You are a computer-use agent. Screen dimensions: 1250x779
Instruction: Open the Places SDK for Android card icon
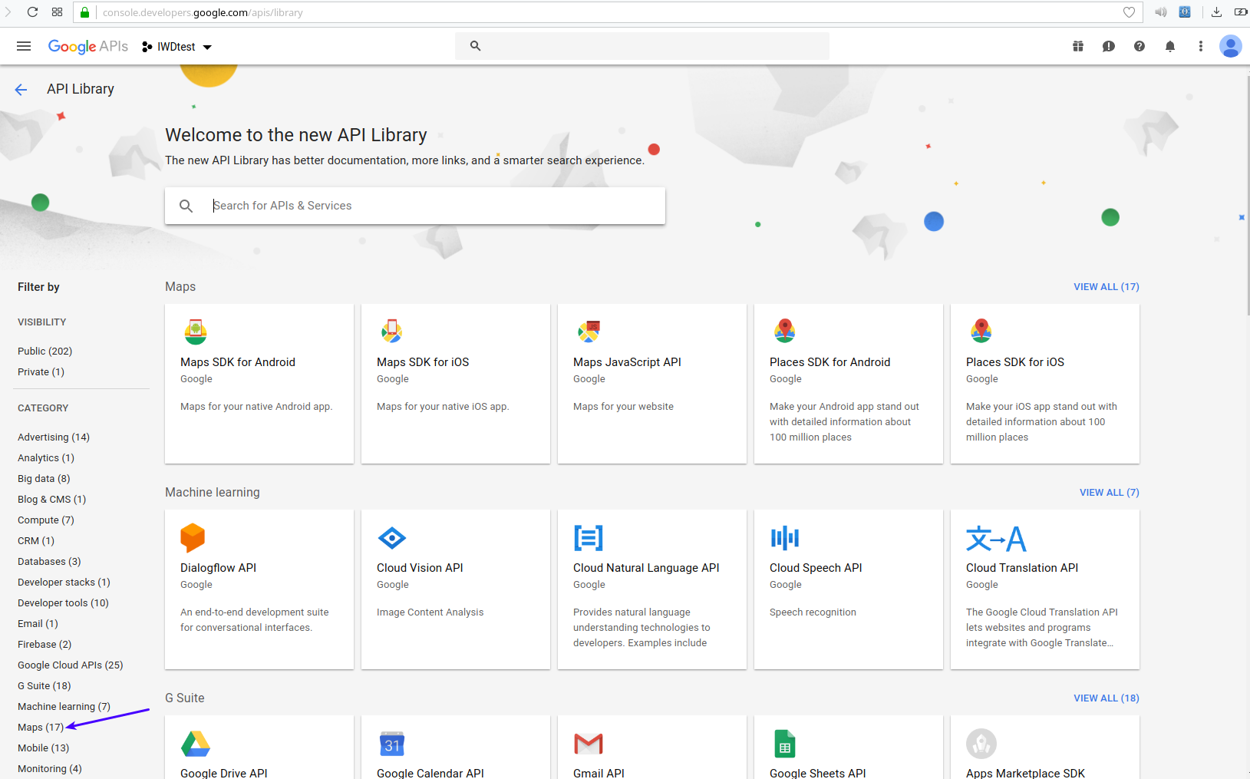click(785, 332)
